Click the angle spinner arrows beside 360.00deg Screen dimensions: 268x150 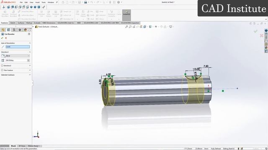28,60
